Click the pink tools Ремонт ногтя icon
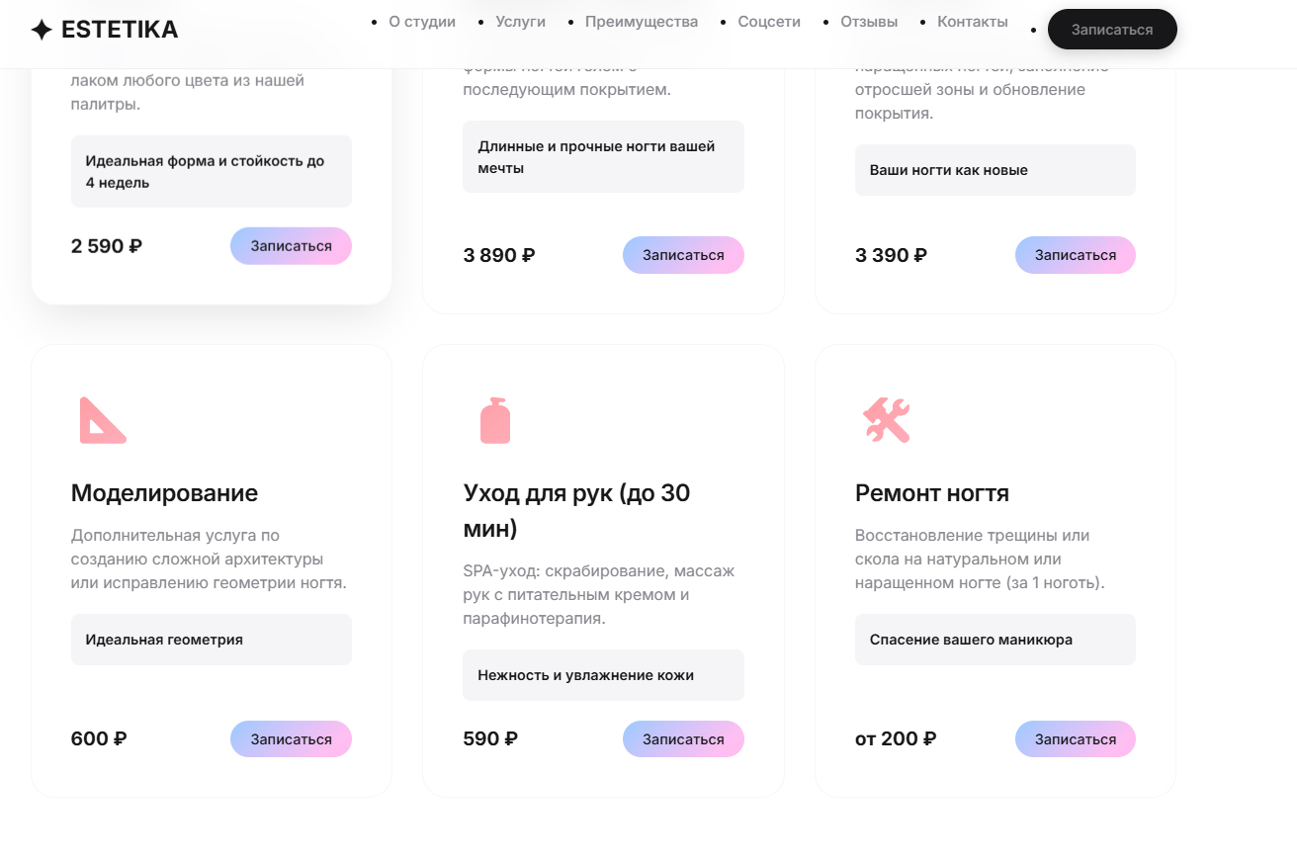Image resolution: width=1297 pixels, height=862 pixels. pos(886,420)
